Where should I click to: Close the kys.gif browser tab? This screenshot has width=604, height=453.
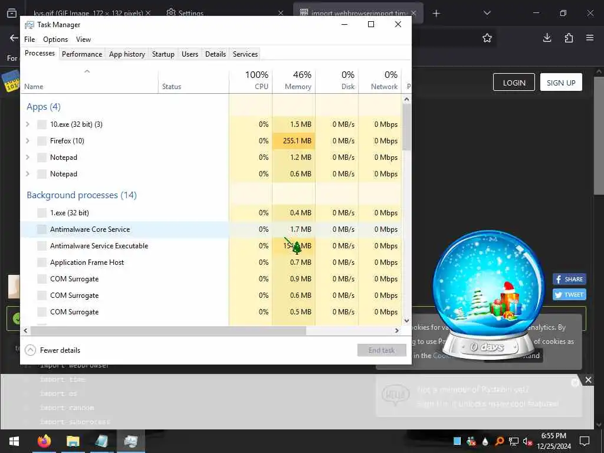[x=149, y=13]
